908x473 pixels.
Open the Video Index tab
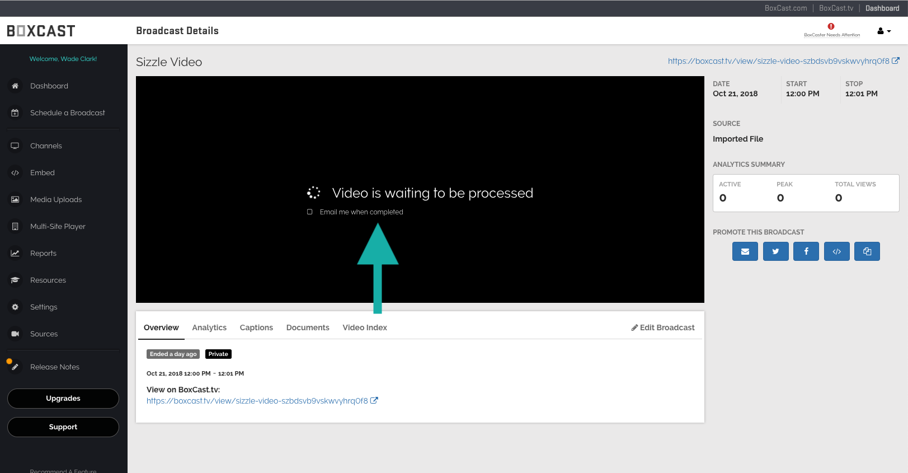pyautogui.click(x=365, y=328)
